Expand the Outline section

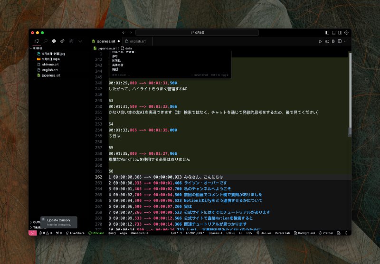click(36, 222)
